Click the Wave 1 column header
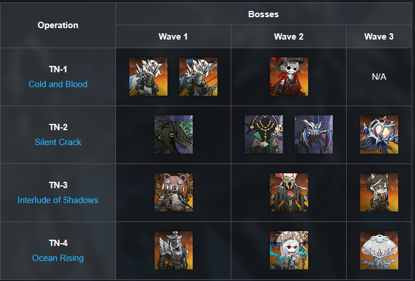 coord(173,37)
